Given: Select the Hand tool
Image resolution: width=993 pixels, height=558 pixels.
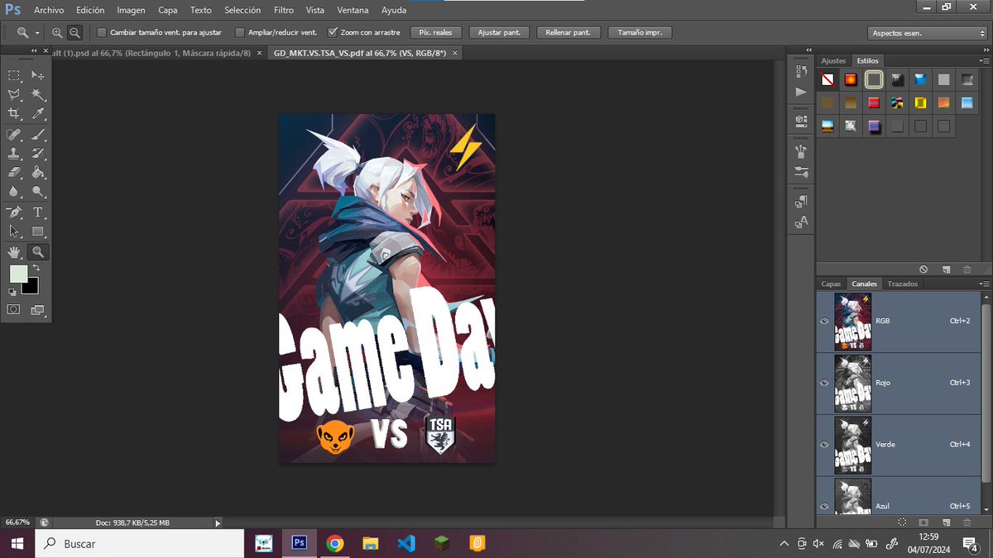Looking at the screenshot, I should pos(14,251).
